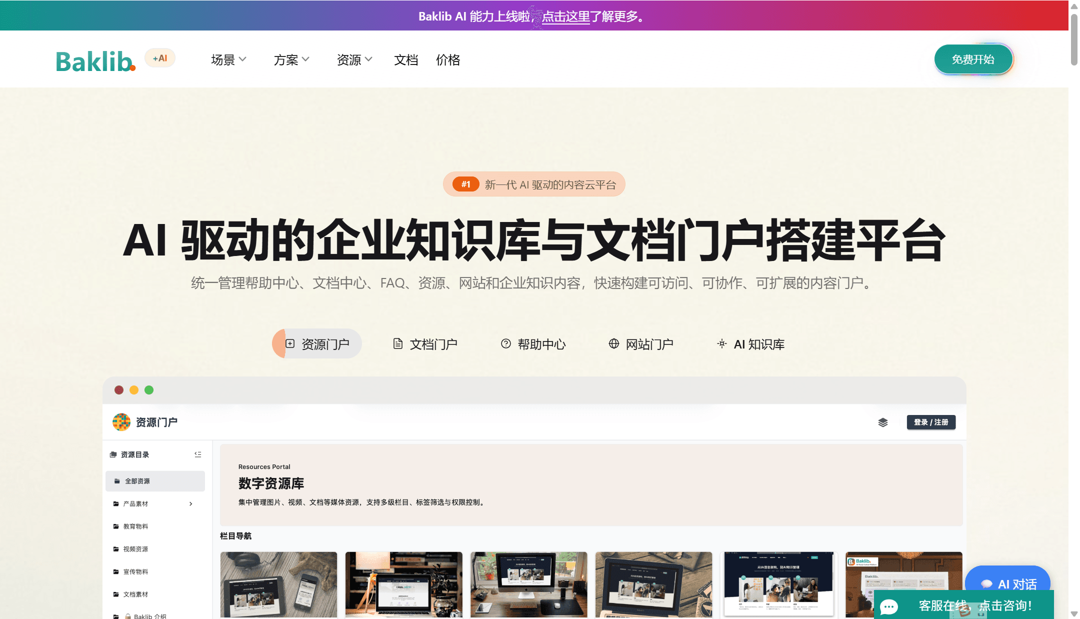The height and width of the screenshot is (619, 1080).
Task: Click the AI 驱动的企业知识库与文档门户搭建平台 headline
Action: click(534, 240)
